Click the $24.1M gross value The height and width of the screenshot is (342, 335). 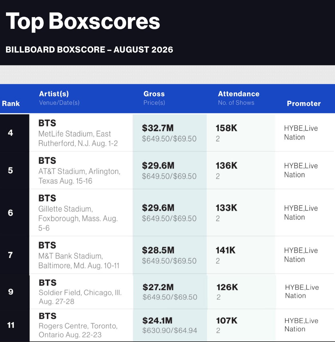[157, 321]
